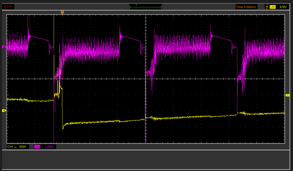Toggle the yellow CH1 channel label
The image size is (293, 171).
coord(10,147)
